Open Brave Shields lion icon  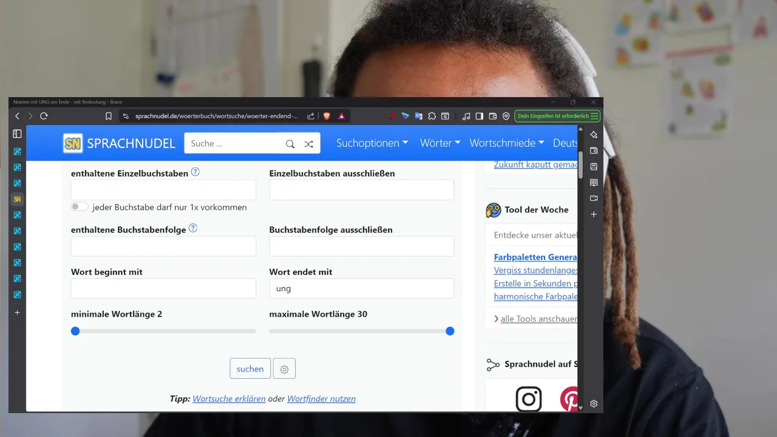pos(327,116)
